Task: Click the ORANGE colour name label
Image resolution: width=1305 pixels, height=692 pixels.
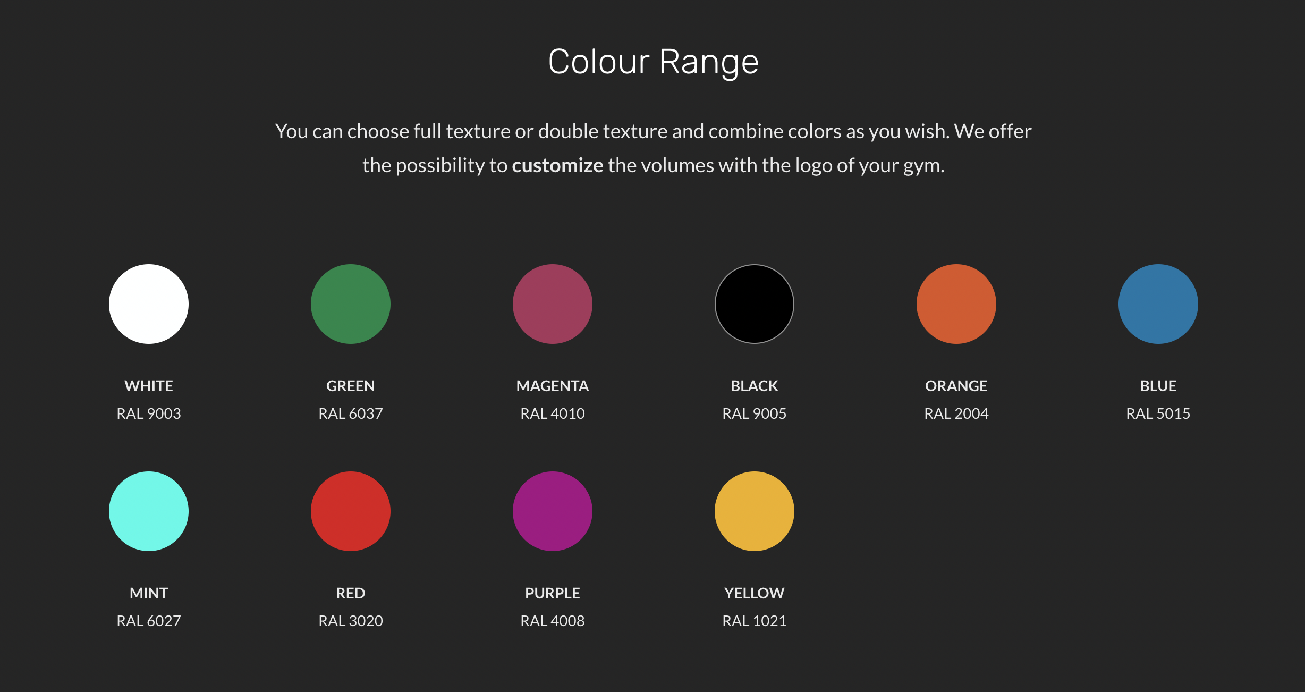Action: click(956, 386)
